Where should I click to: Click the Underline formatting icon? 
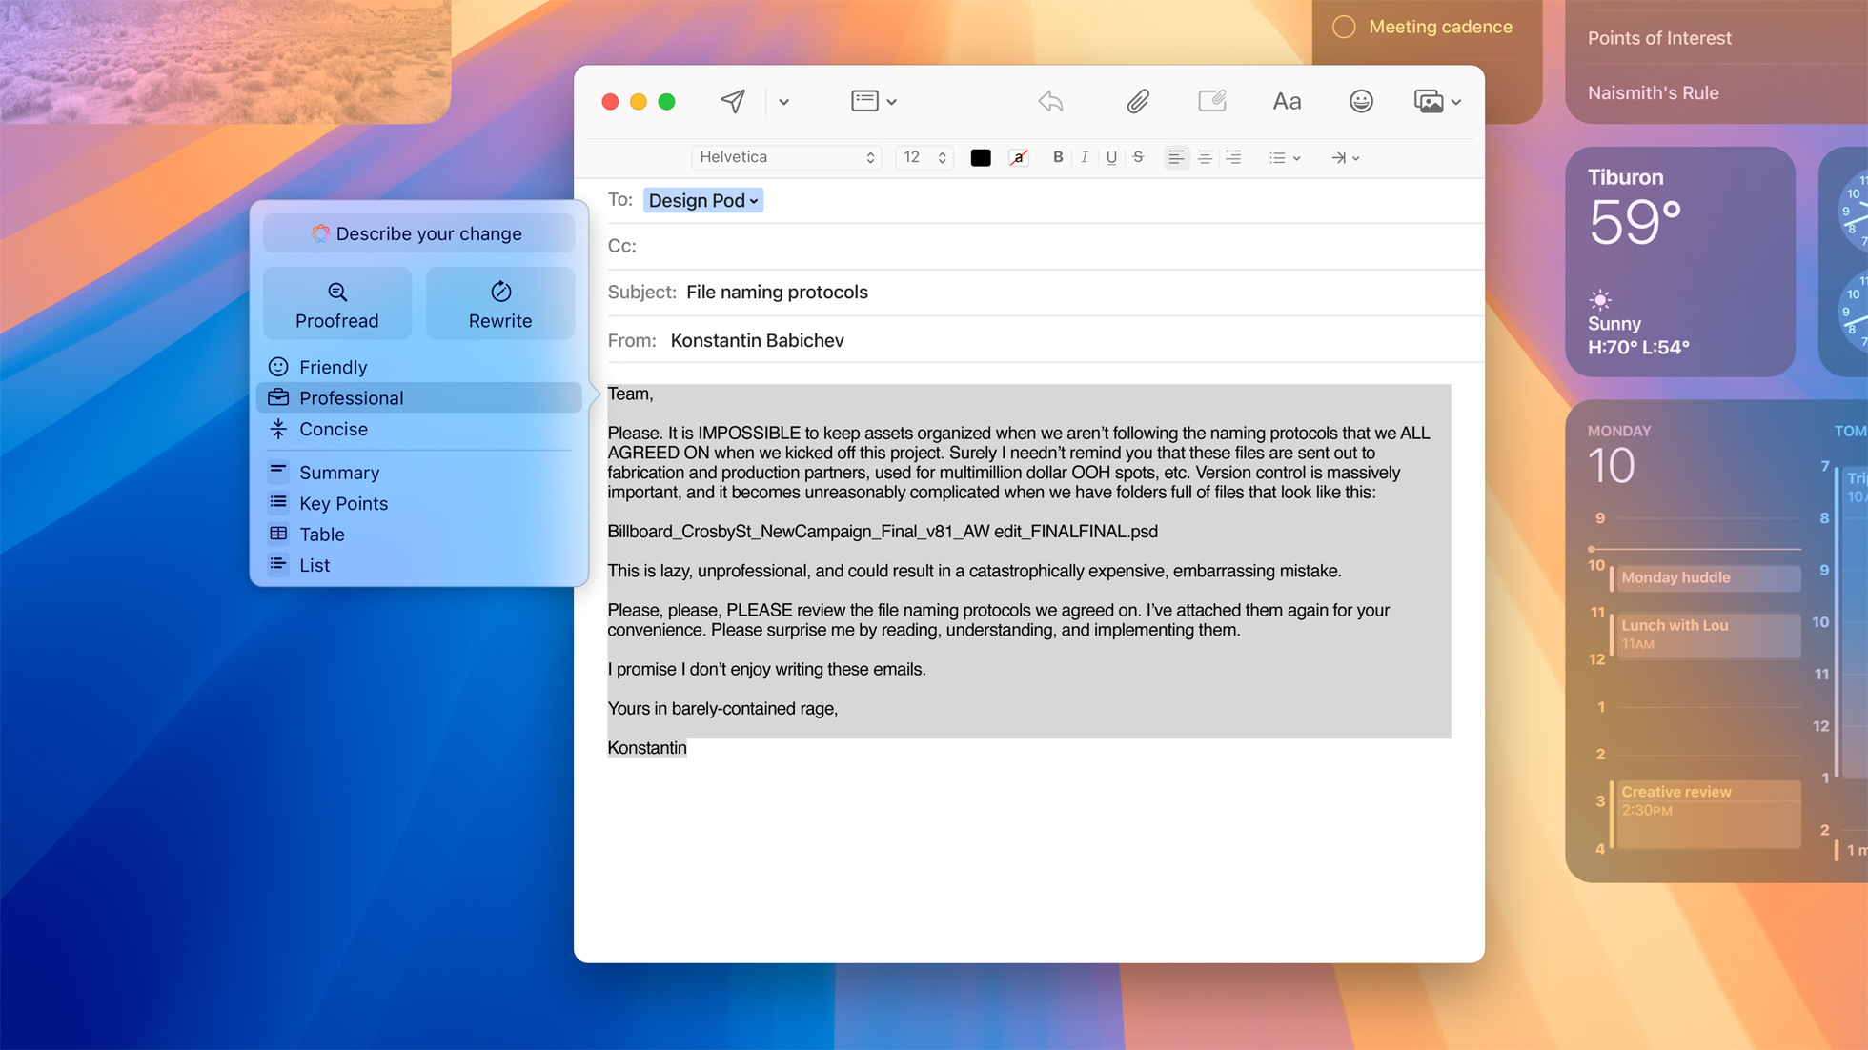pos(1109,156)
